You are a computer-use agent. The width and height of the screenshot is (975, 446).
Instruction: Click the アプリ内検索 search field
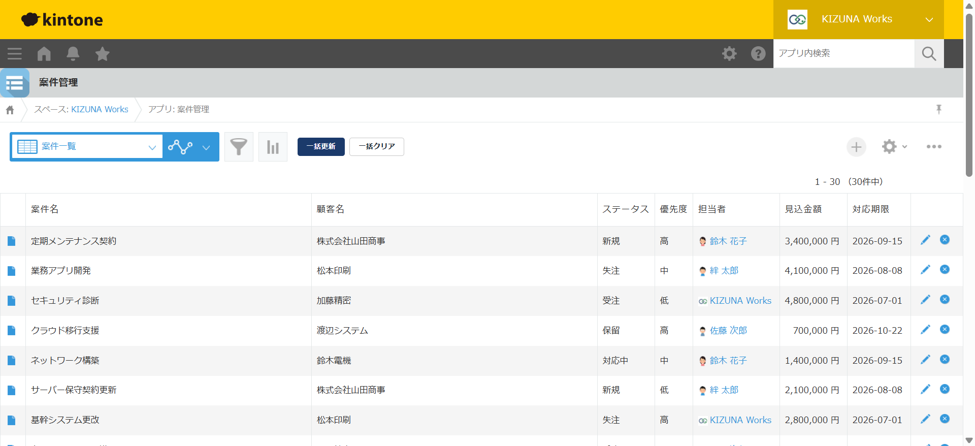844,53
